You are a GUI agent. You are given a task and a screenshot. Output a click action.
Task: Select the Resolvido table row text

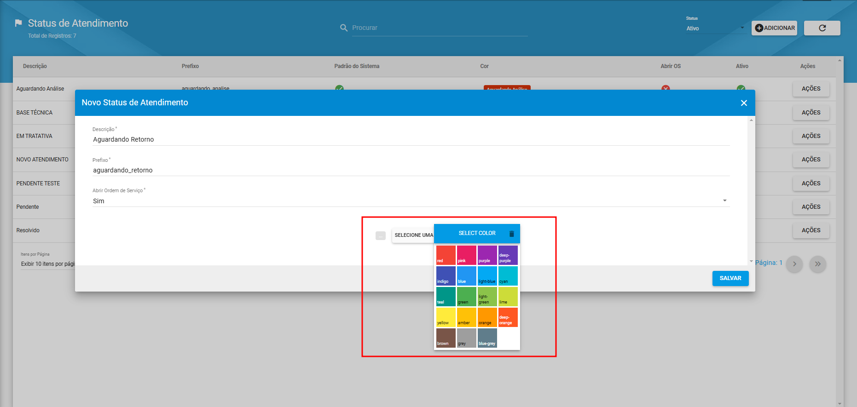click(x=28, y=230)
